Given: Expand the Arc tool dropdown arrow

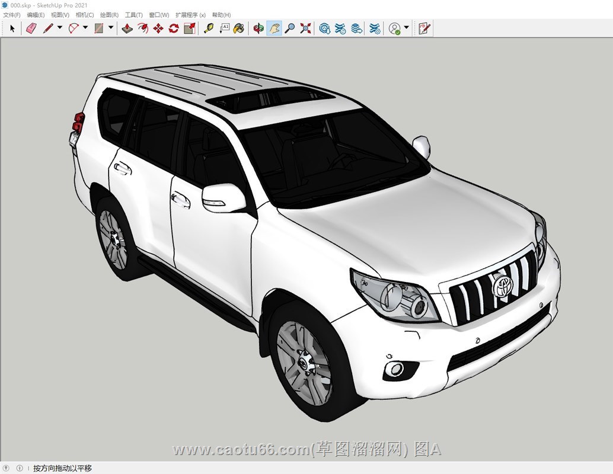Looking at the screenshot, I should pos(85,28).
